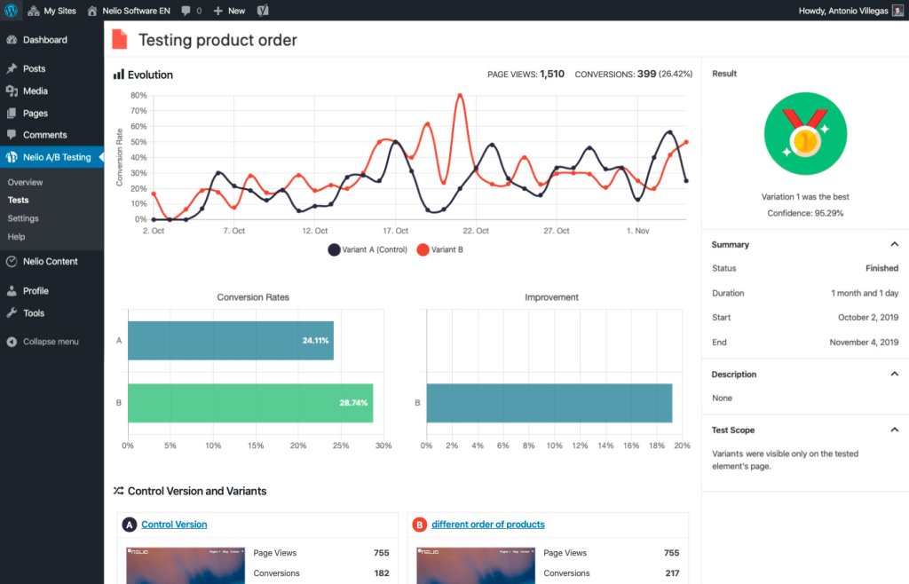
Task: Toggle Variant B series in chart legend
Action: [440, 249]
